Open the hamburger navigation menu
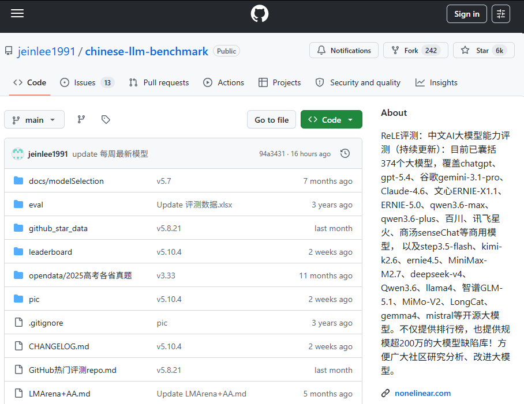Screen dimensions: 524x404 click(x=17, y=13)
